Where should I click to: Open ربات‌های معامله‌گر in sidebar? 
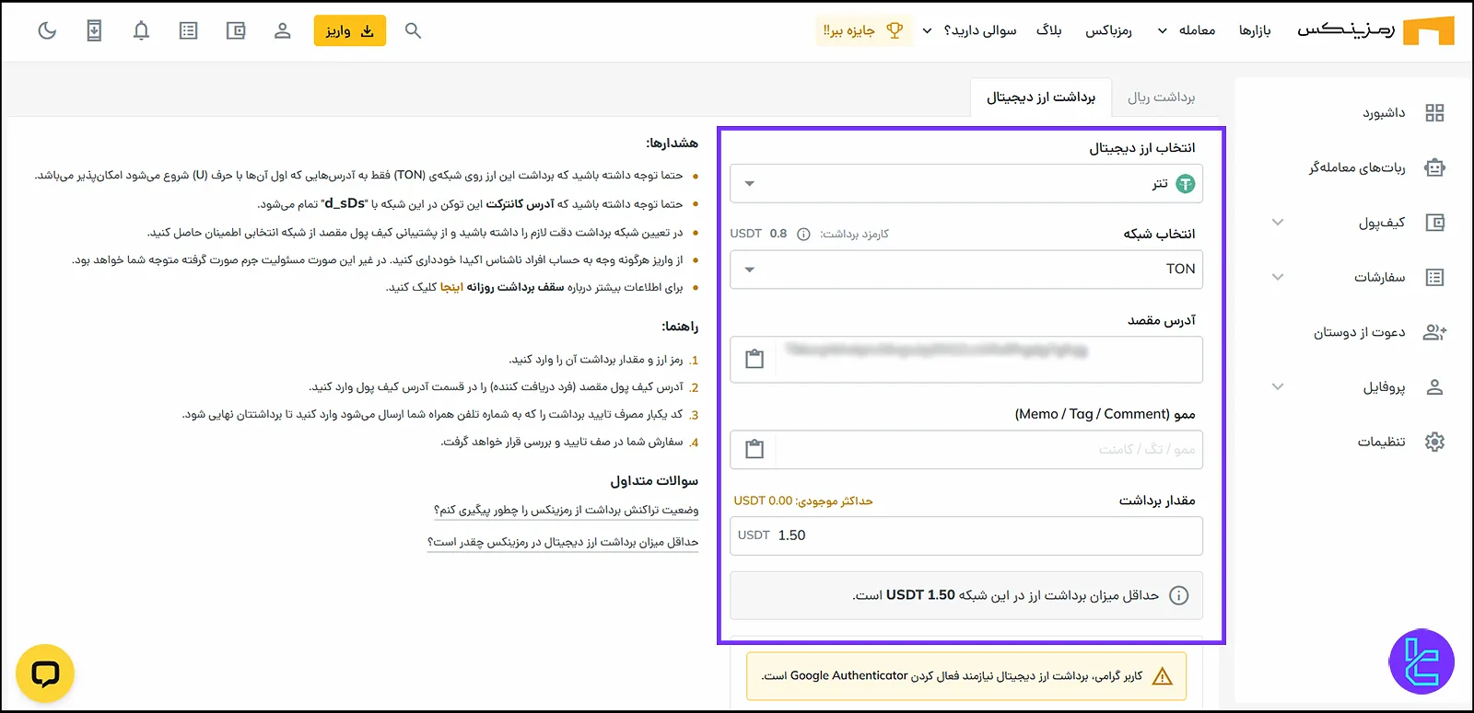tap(1357, 167)
